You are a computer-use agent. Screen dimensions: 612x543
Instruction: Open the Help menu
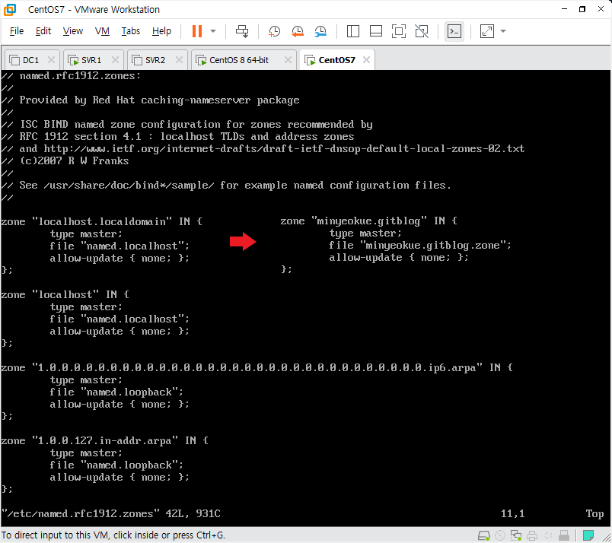point(161,31)
